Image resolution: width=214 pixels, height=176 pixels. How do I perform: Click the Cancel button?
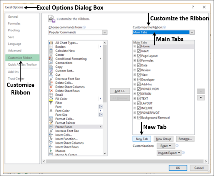coord(199,168)
